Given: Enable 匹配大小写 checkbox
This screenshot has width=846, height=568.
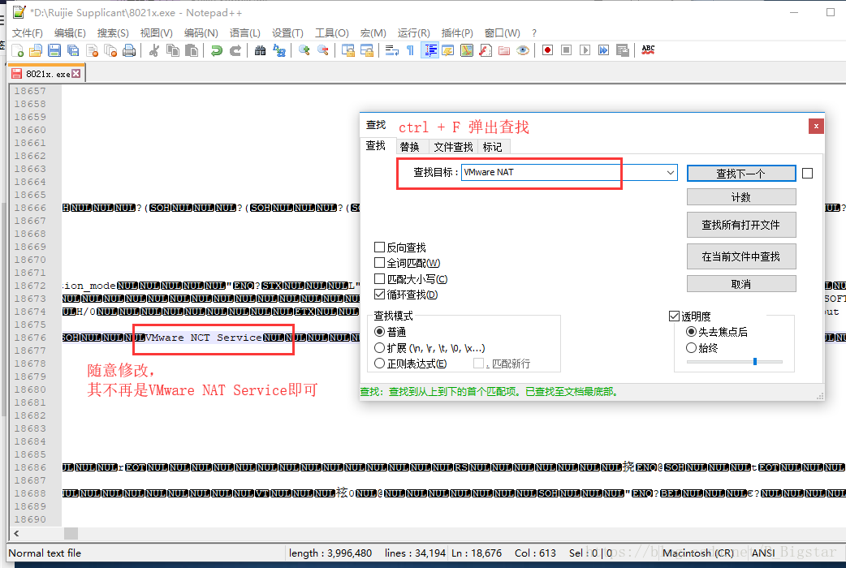Looking at the screenshot, I should click(379, 279).
